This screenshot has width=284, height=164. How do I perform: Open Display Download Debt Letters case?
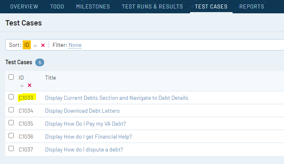[82, 111]
